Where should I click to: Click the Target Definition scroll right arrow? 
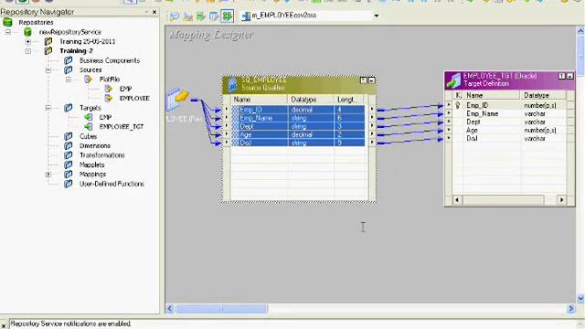[561, 200]
